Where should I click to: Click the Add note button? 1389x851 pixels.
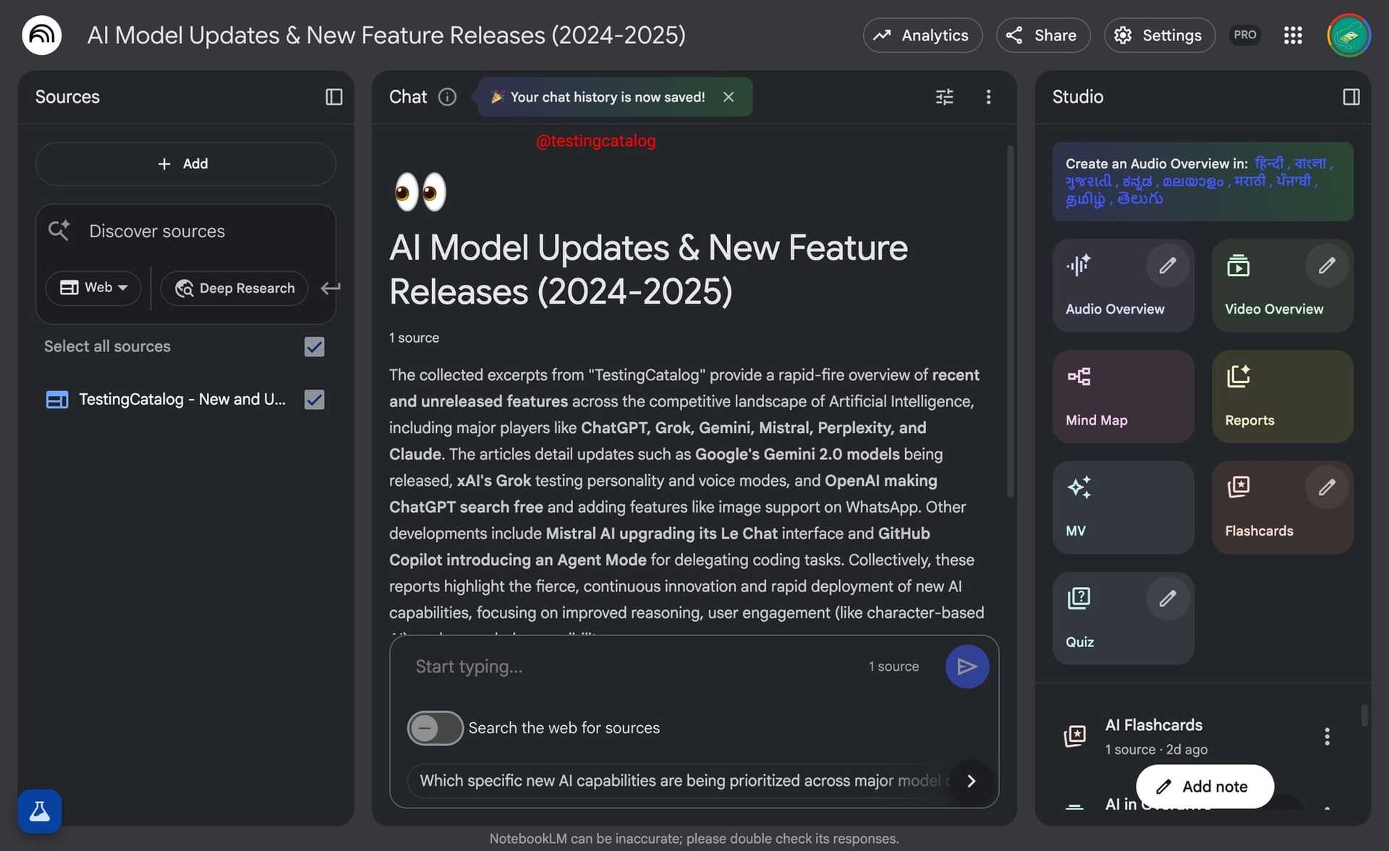point(1204,787)
